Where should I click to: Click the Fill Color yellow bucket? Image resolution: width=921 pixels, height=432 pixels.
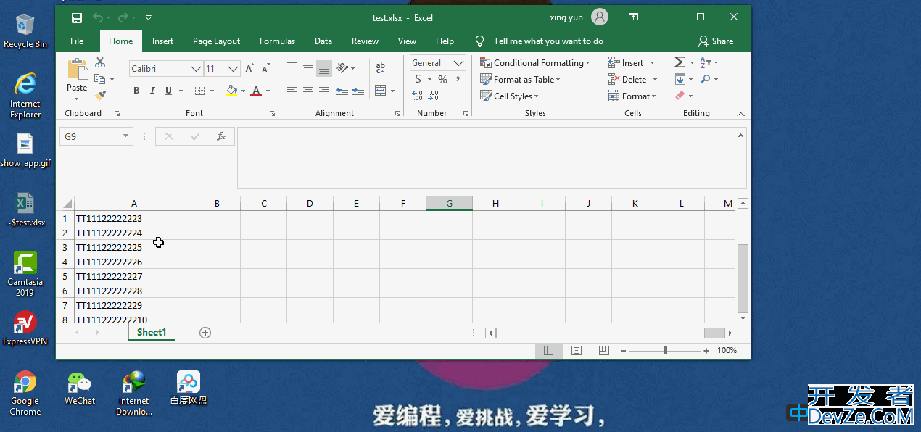[231, 91]
